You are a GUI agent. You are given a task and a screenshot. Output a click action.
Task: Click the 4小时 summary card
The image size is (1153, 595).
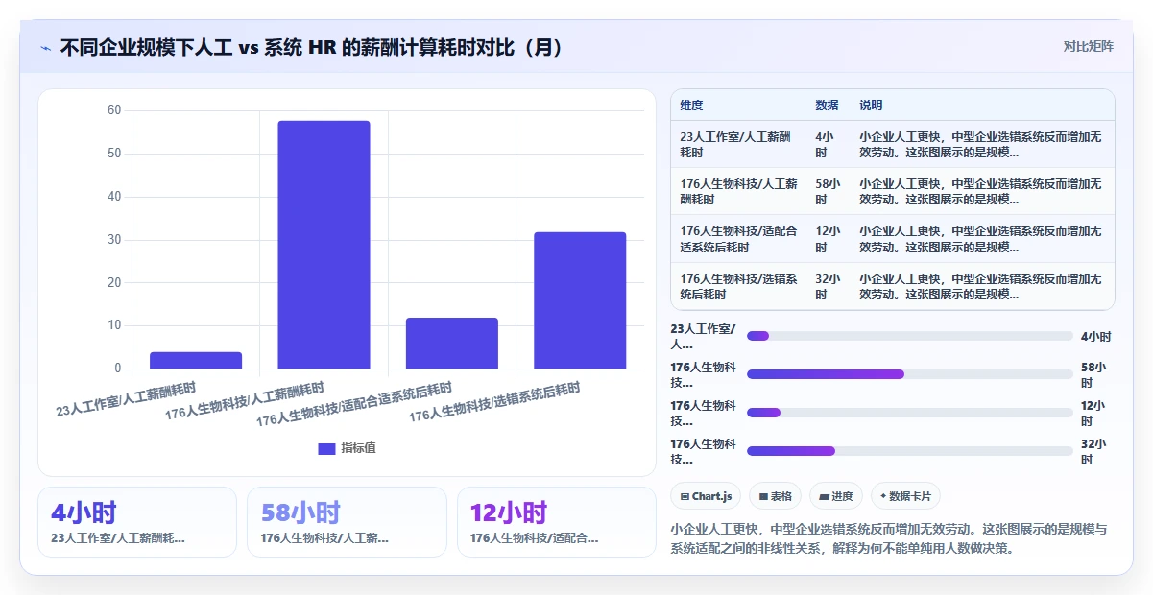[x=137, y=522]
